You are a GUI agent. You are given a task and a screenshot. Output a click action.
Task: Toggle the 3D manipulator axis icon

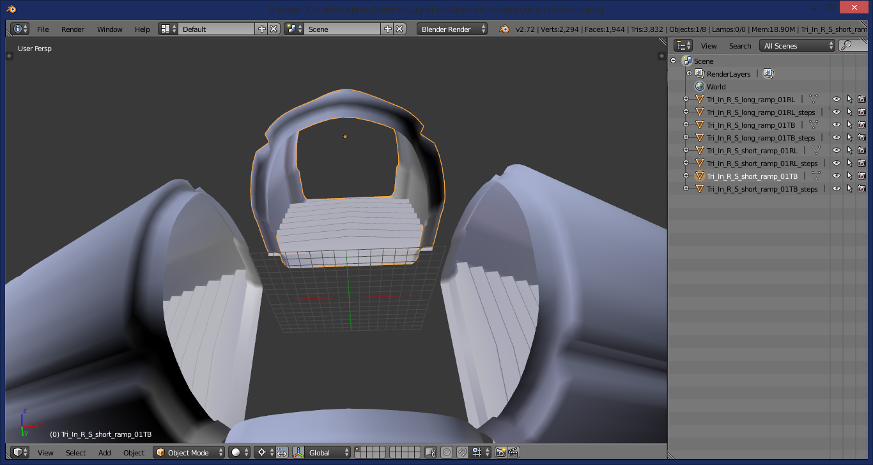[x=298, y=452]
